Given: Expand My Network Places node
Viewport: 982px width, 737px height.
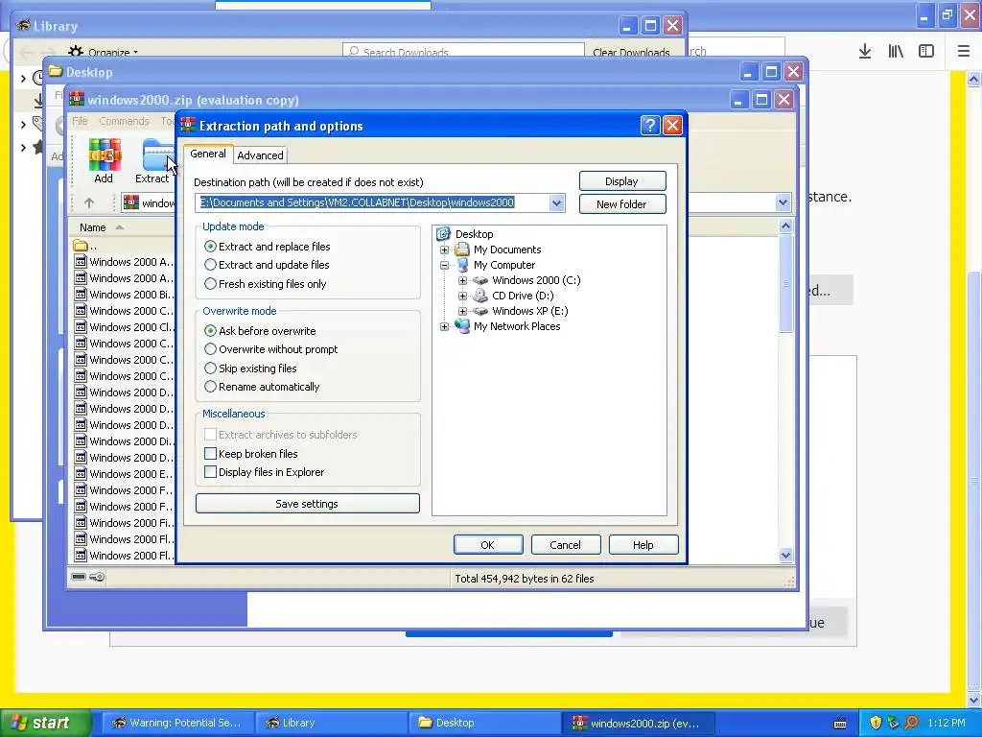Looking at the screenshot, I should coord(444,326).
